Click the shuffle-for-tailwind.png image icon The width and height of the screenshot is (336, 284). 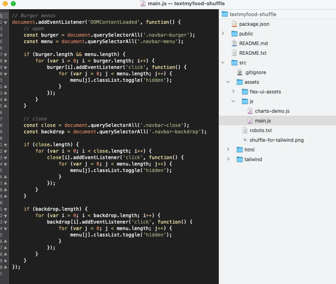245,140
